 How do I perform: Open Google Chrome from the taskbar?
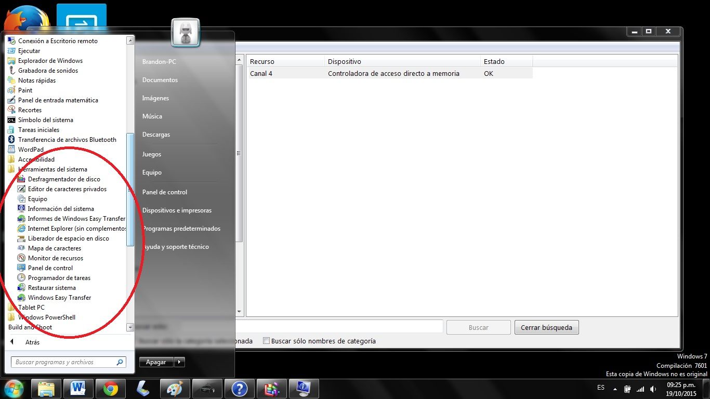tap(110, 389)
